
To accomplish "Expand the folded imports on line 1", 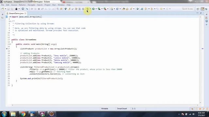I will click(x=10, y=17).
